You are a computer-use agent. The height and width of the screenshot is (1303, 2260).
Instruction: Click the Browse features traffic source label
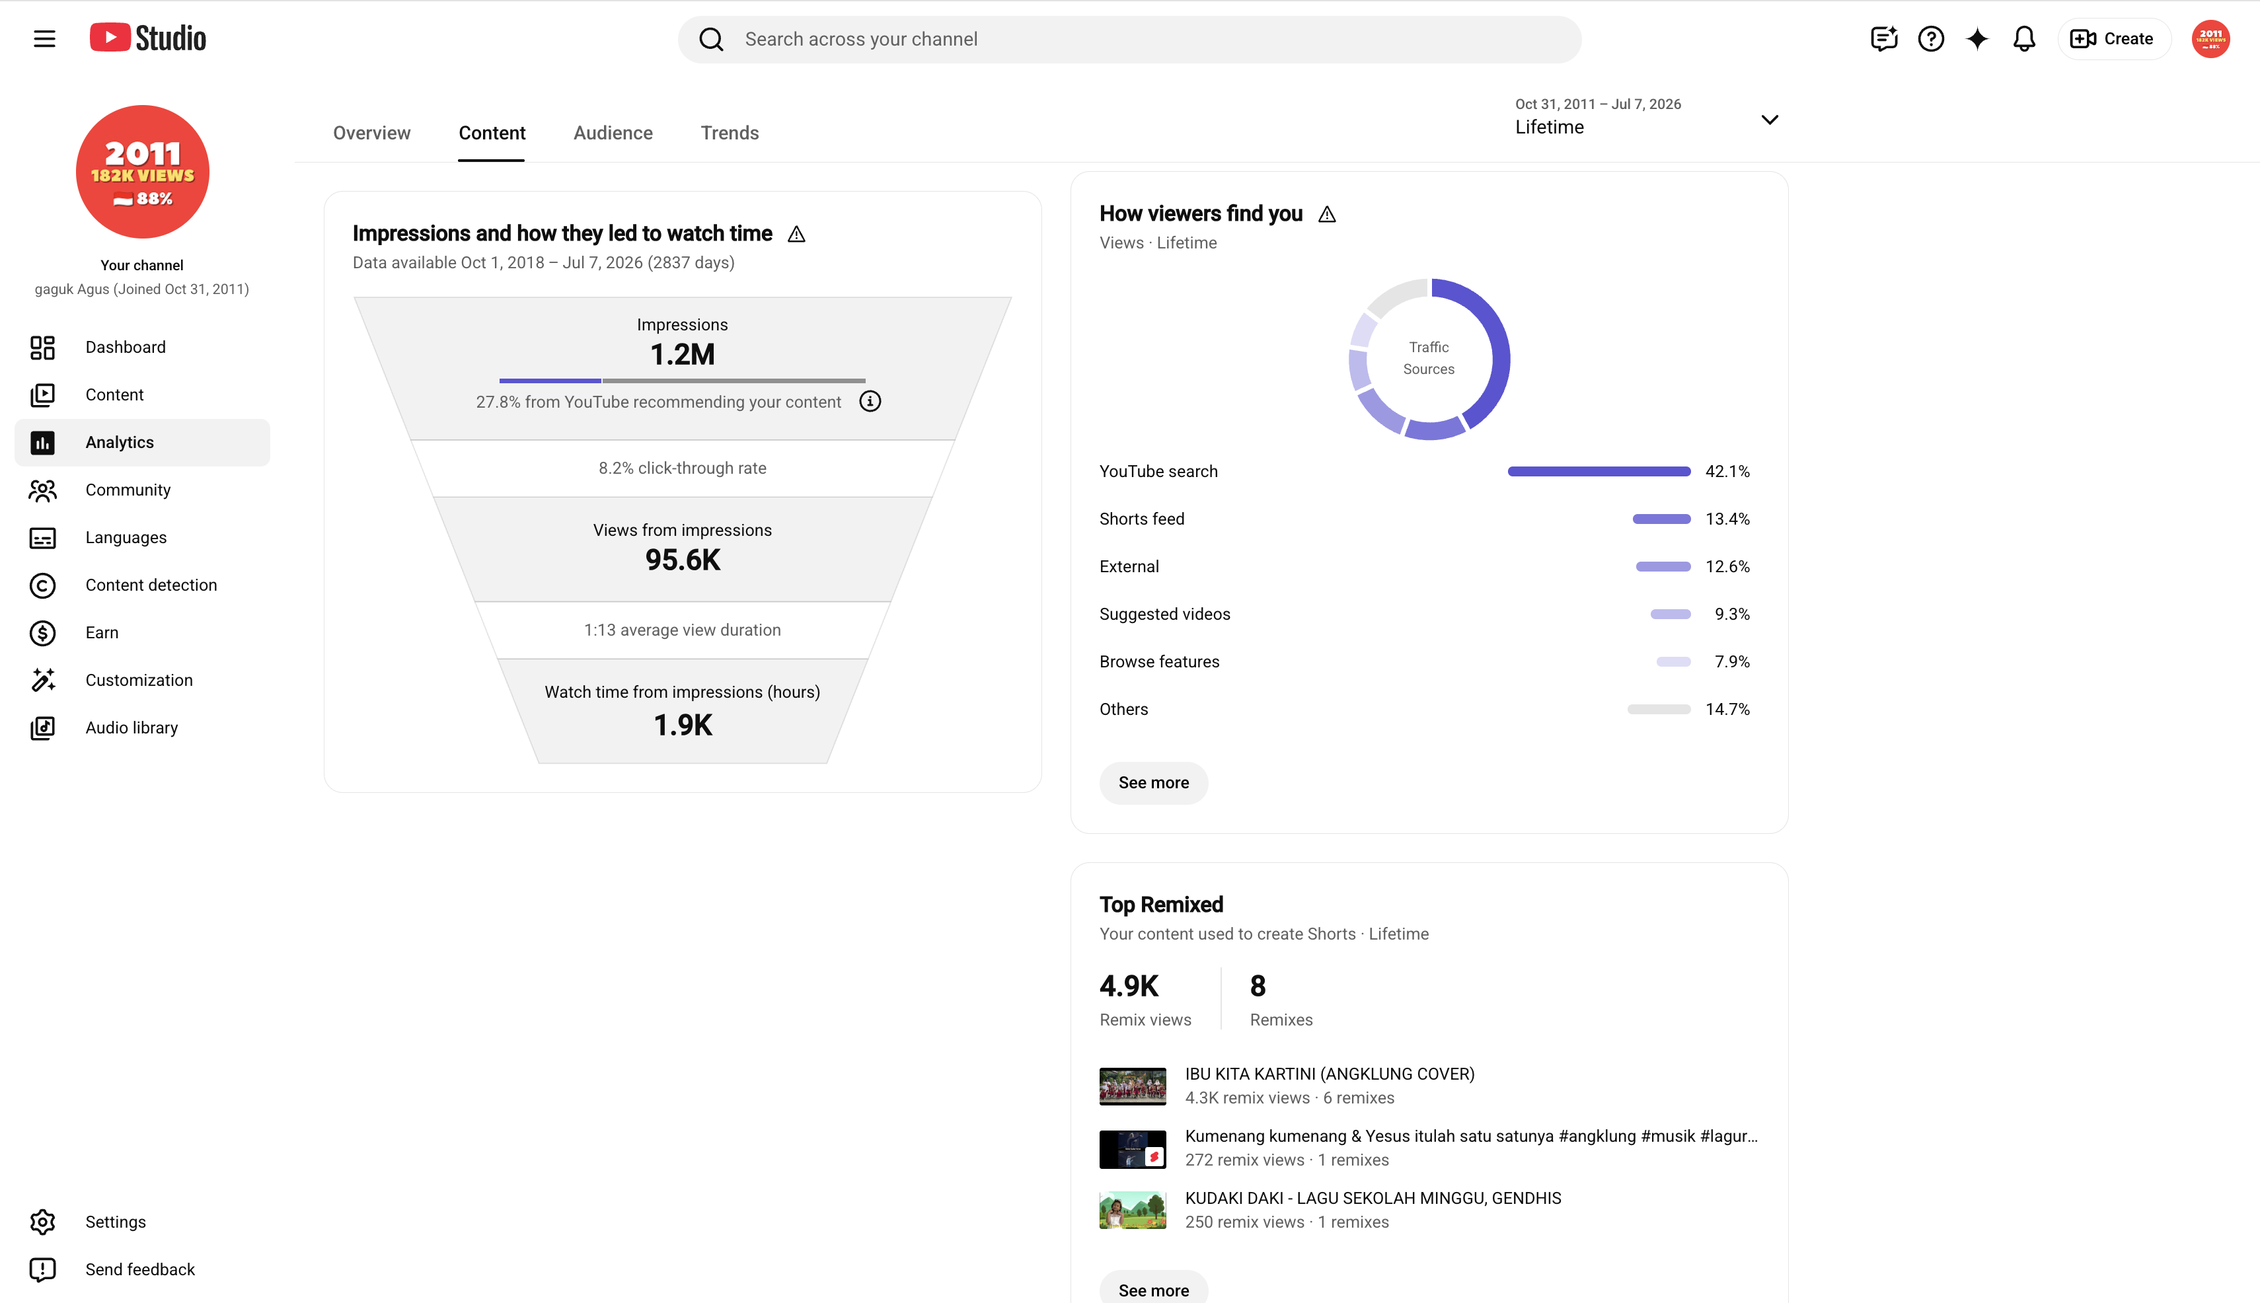point(1159,661)
